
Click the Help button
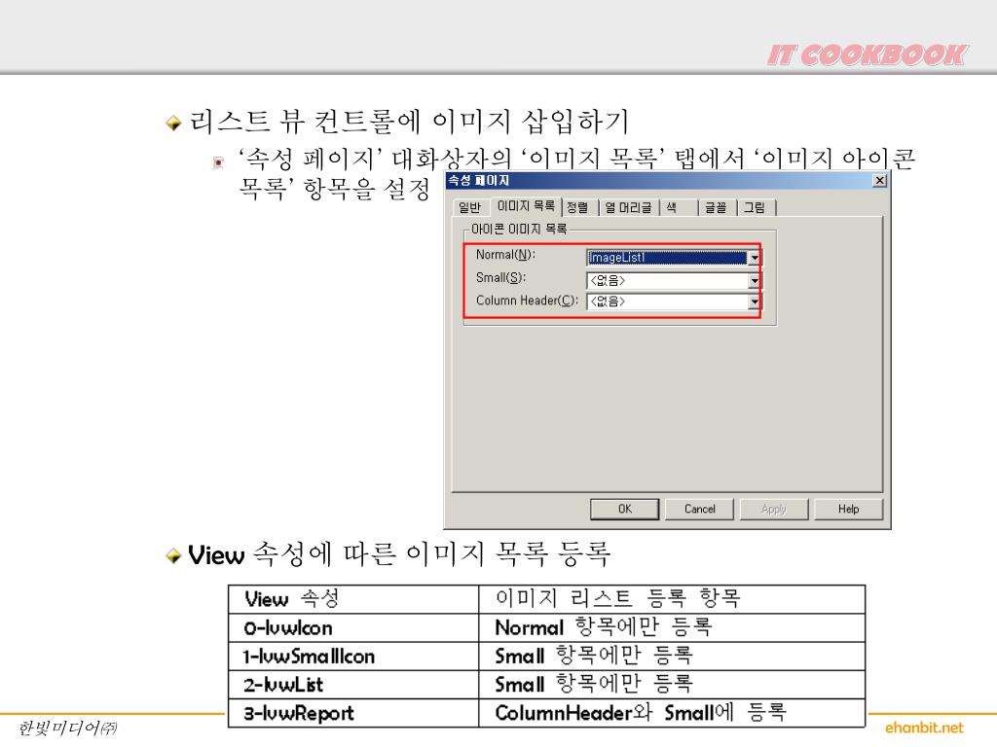[848, 509]
